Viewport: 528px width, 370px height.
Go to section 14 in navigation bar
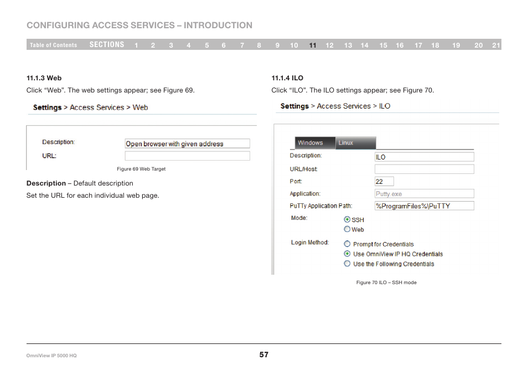click(364, 45)
